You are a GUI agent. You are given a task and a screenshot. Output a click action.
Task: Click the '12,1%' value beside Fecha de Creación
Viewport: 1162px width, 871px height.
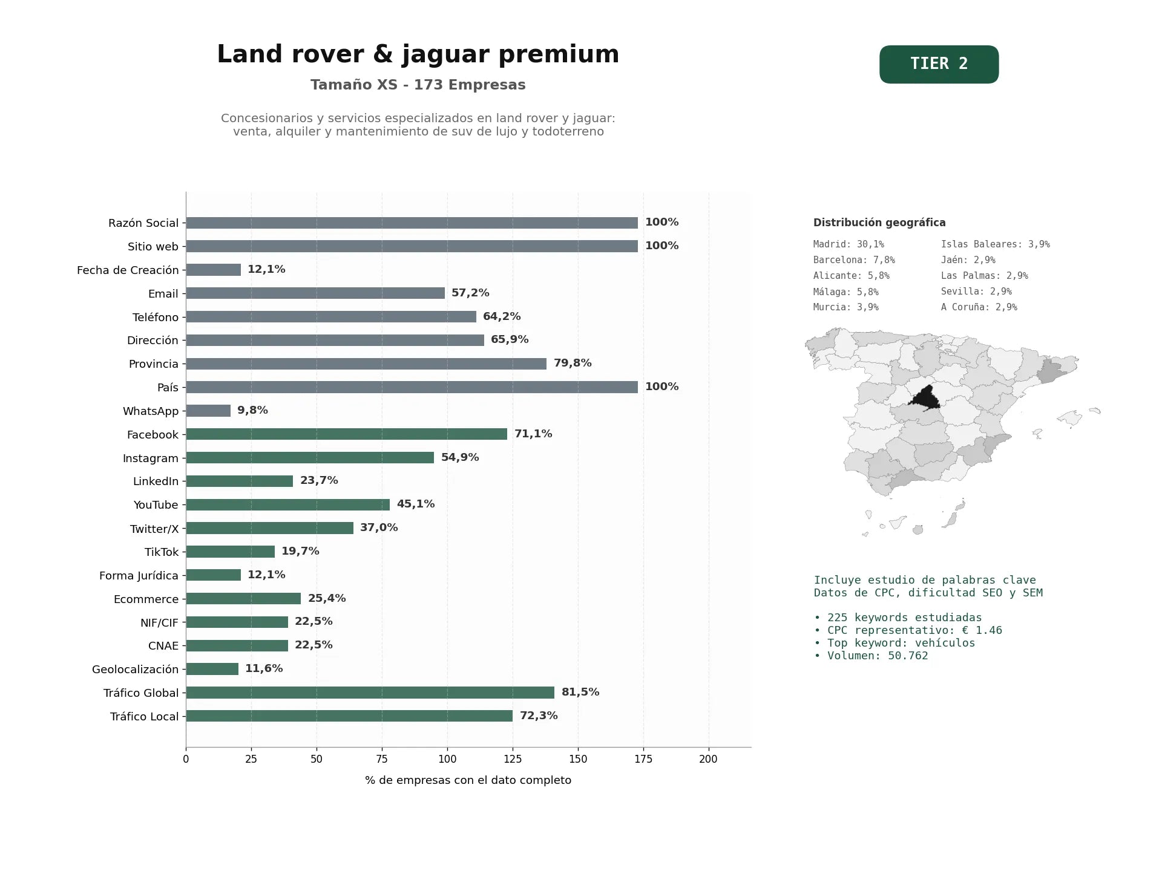pos(266,269)
